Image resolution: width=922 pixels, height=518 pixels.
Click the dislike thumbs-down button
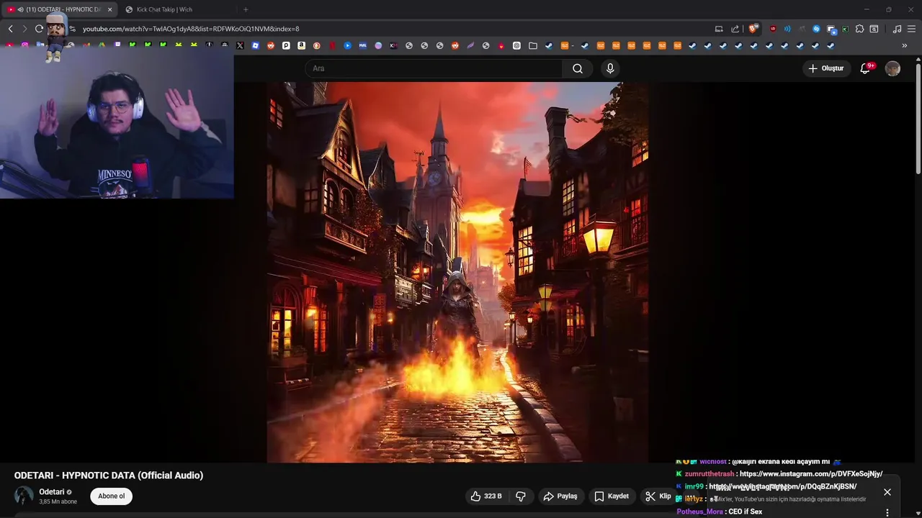(521, 496)
